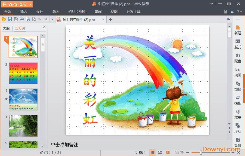245x156 pixels.
Task: Expand the quick access toolbar dropdown arrow
Action: point(52,19)
